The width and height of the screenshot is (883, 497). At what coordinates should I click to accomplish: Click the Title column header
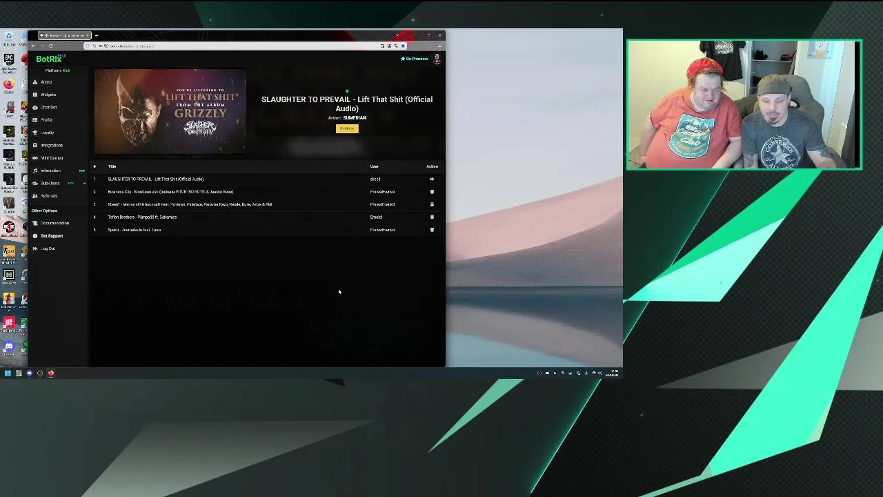coord(112,166)
